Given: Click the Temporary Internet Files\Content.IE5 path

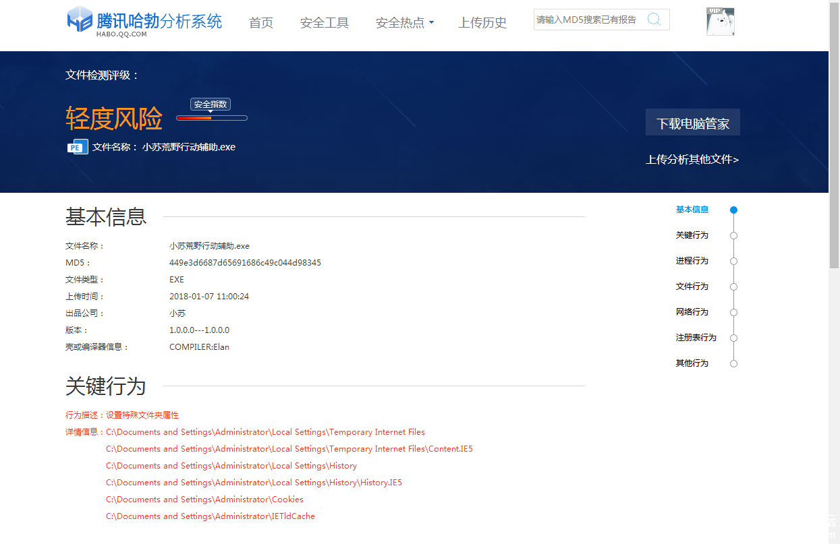Looking at the screenshot, I should (x=289, y=449).
